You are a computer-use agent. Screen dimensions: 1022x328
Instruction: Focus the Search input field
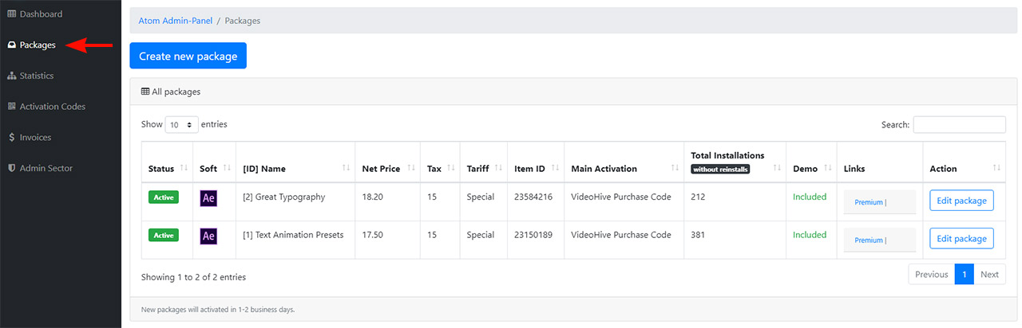tap(959, 125)
